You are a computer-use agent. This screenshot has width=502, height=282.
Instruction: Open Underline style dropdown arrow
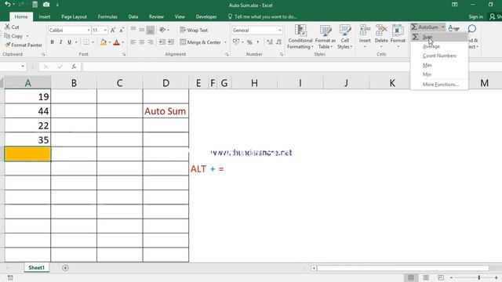[76, 42]
